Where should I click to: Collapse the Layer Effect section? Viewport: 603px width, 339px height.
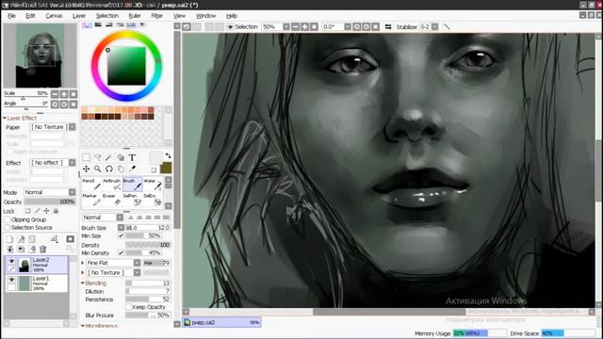(x=5, y=118)
